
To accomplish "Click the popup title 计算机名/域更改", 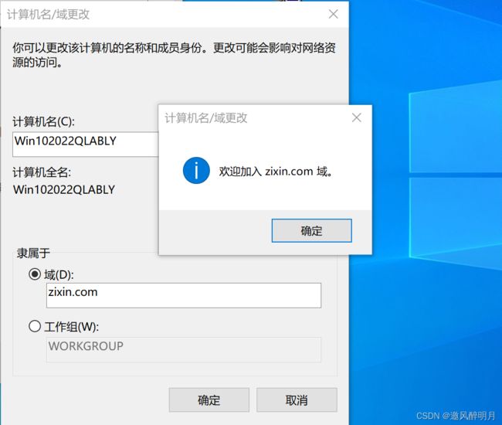I will (206, 118).
